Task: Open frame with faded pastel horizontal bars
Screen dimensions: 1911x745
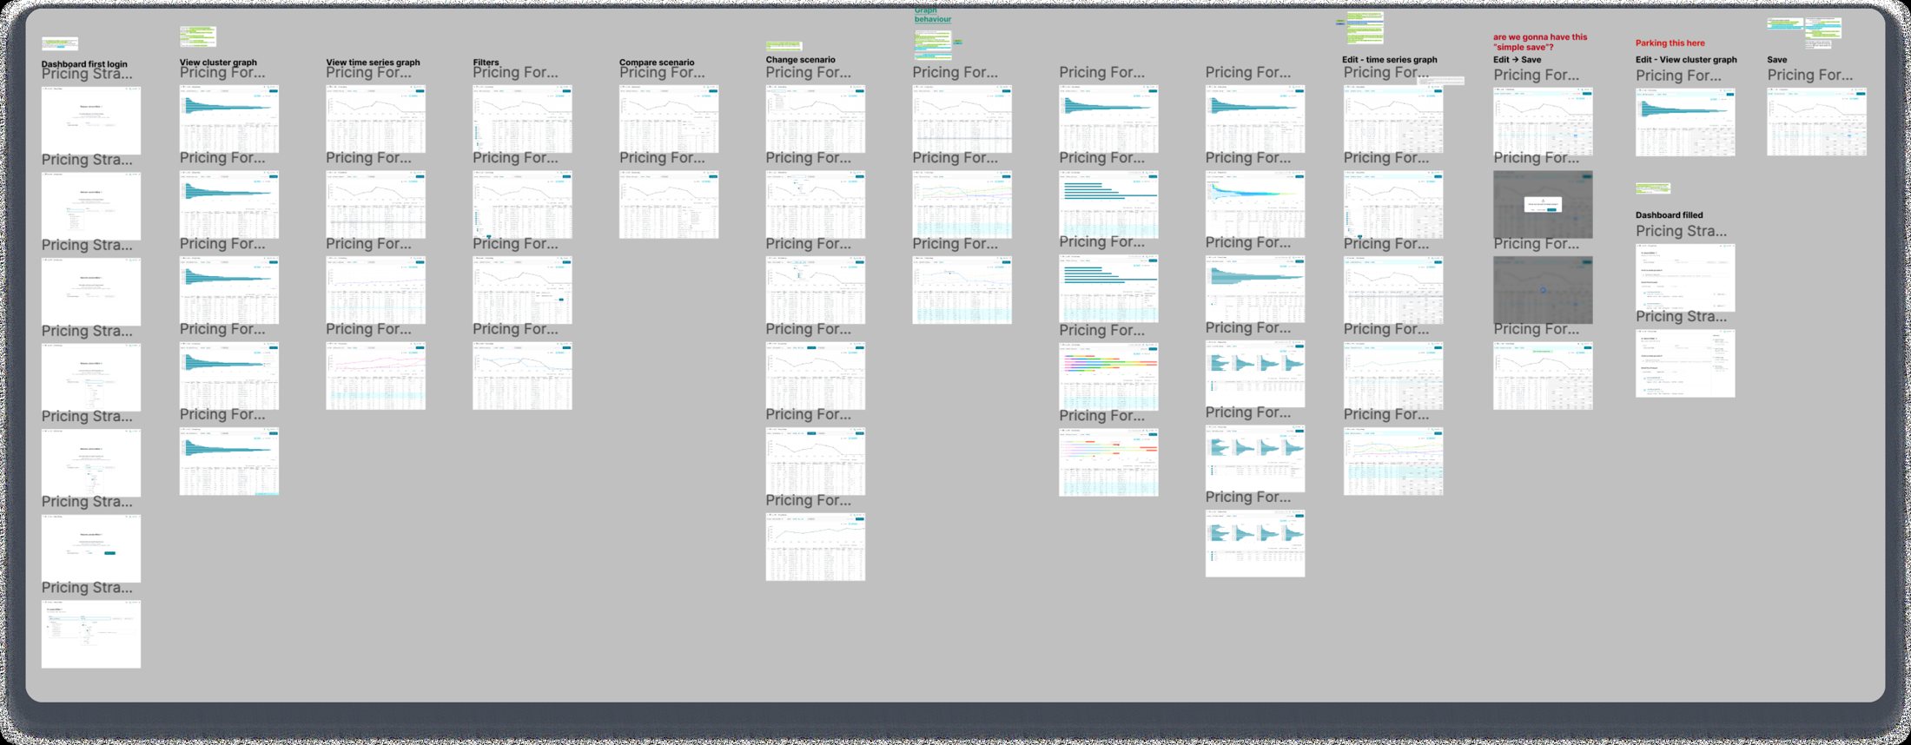Action: [x=1108, y=462]
